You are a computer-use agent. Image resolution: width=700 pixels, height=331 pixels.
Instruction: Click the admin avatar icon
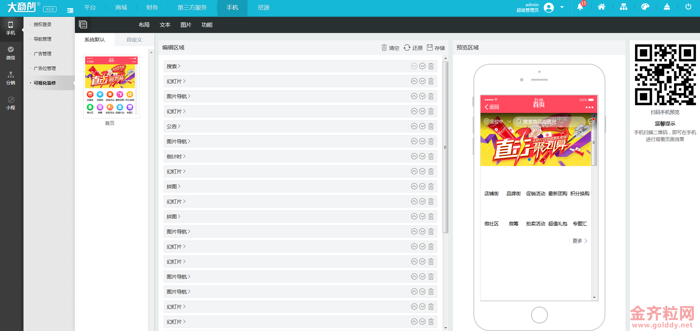549,8
